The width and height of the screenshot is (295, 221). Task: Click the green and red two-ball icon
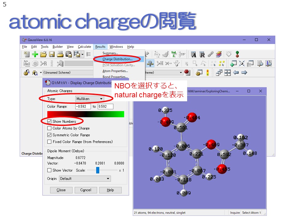coord(238,54)
